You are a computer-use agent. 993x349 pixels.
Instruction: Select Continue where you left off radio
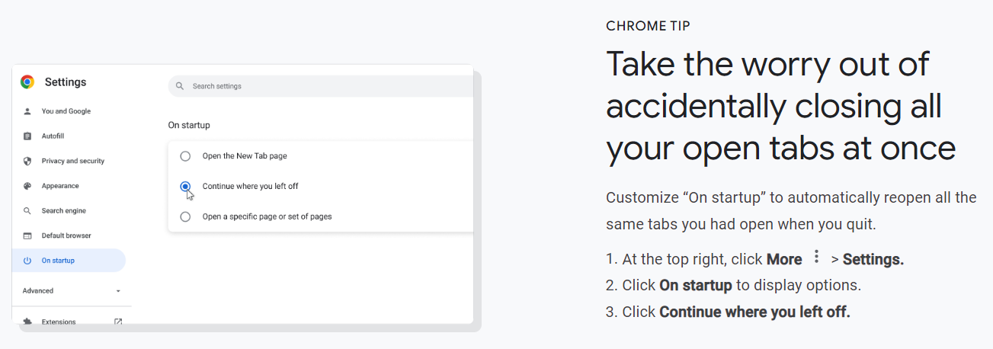coord(185,186)
